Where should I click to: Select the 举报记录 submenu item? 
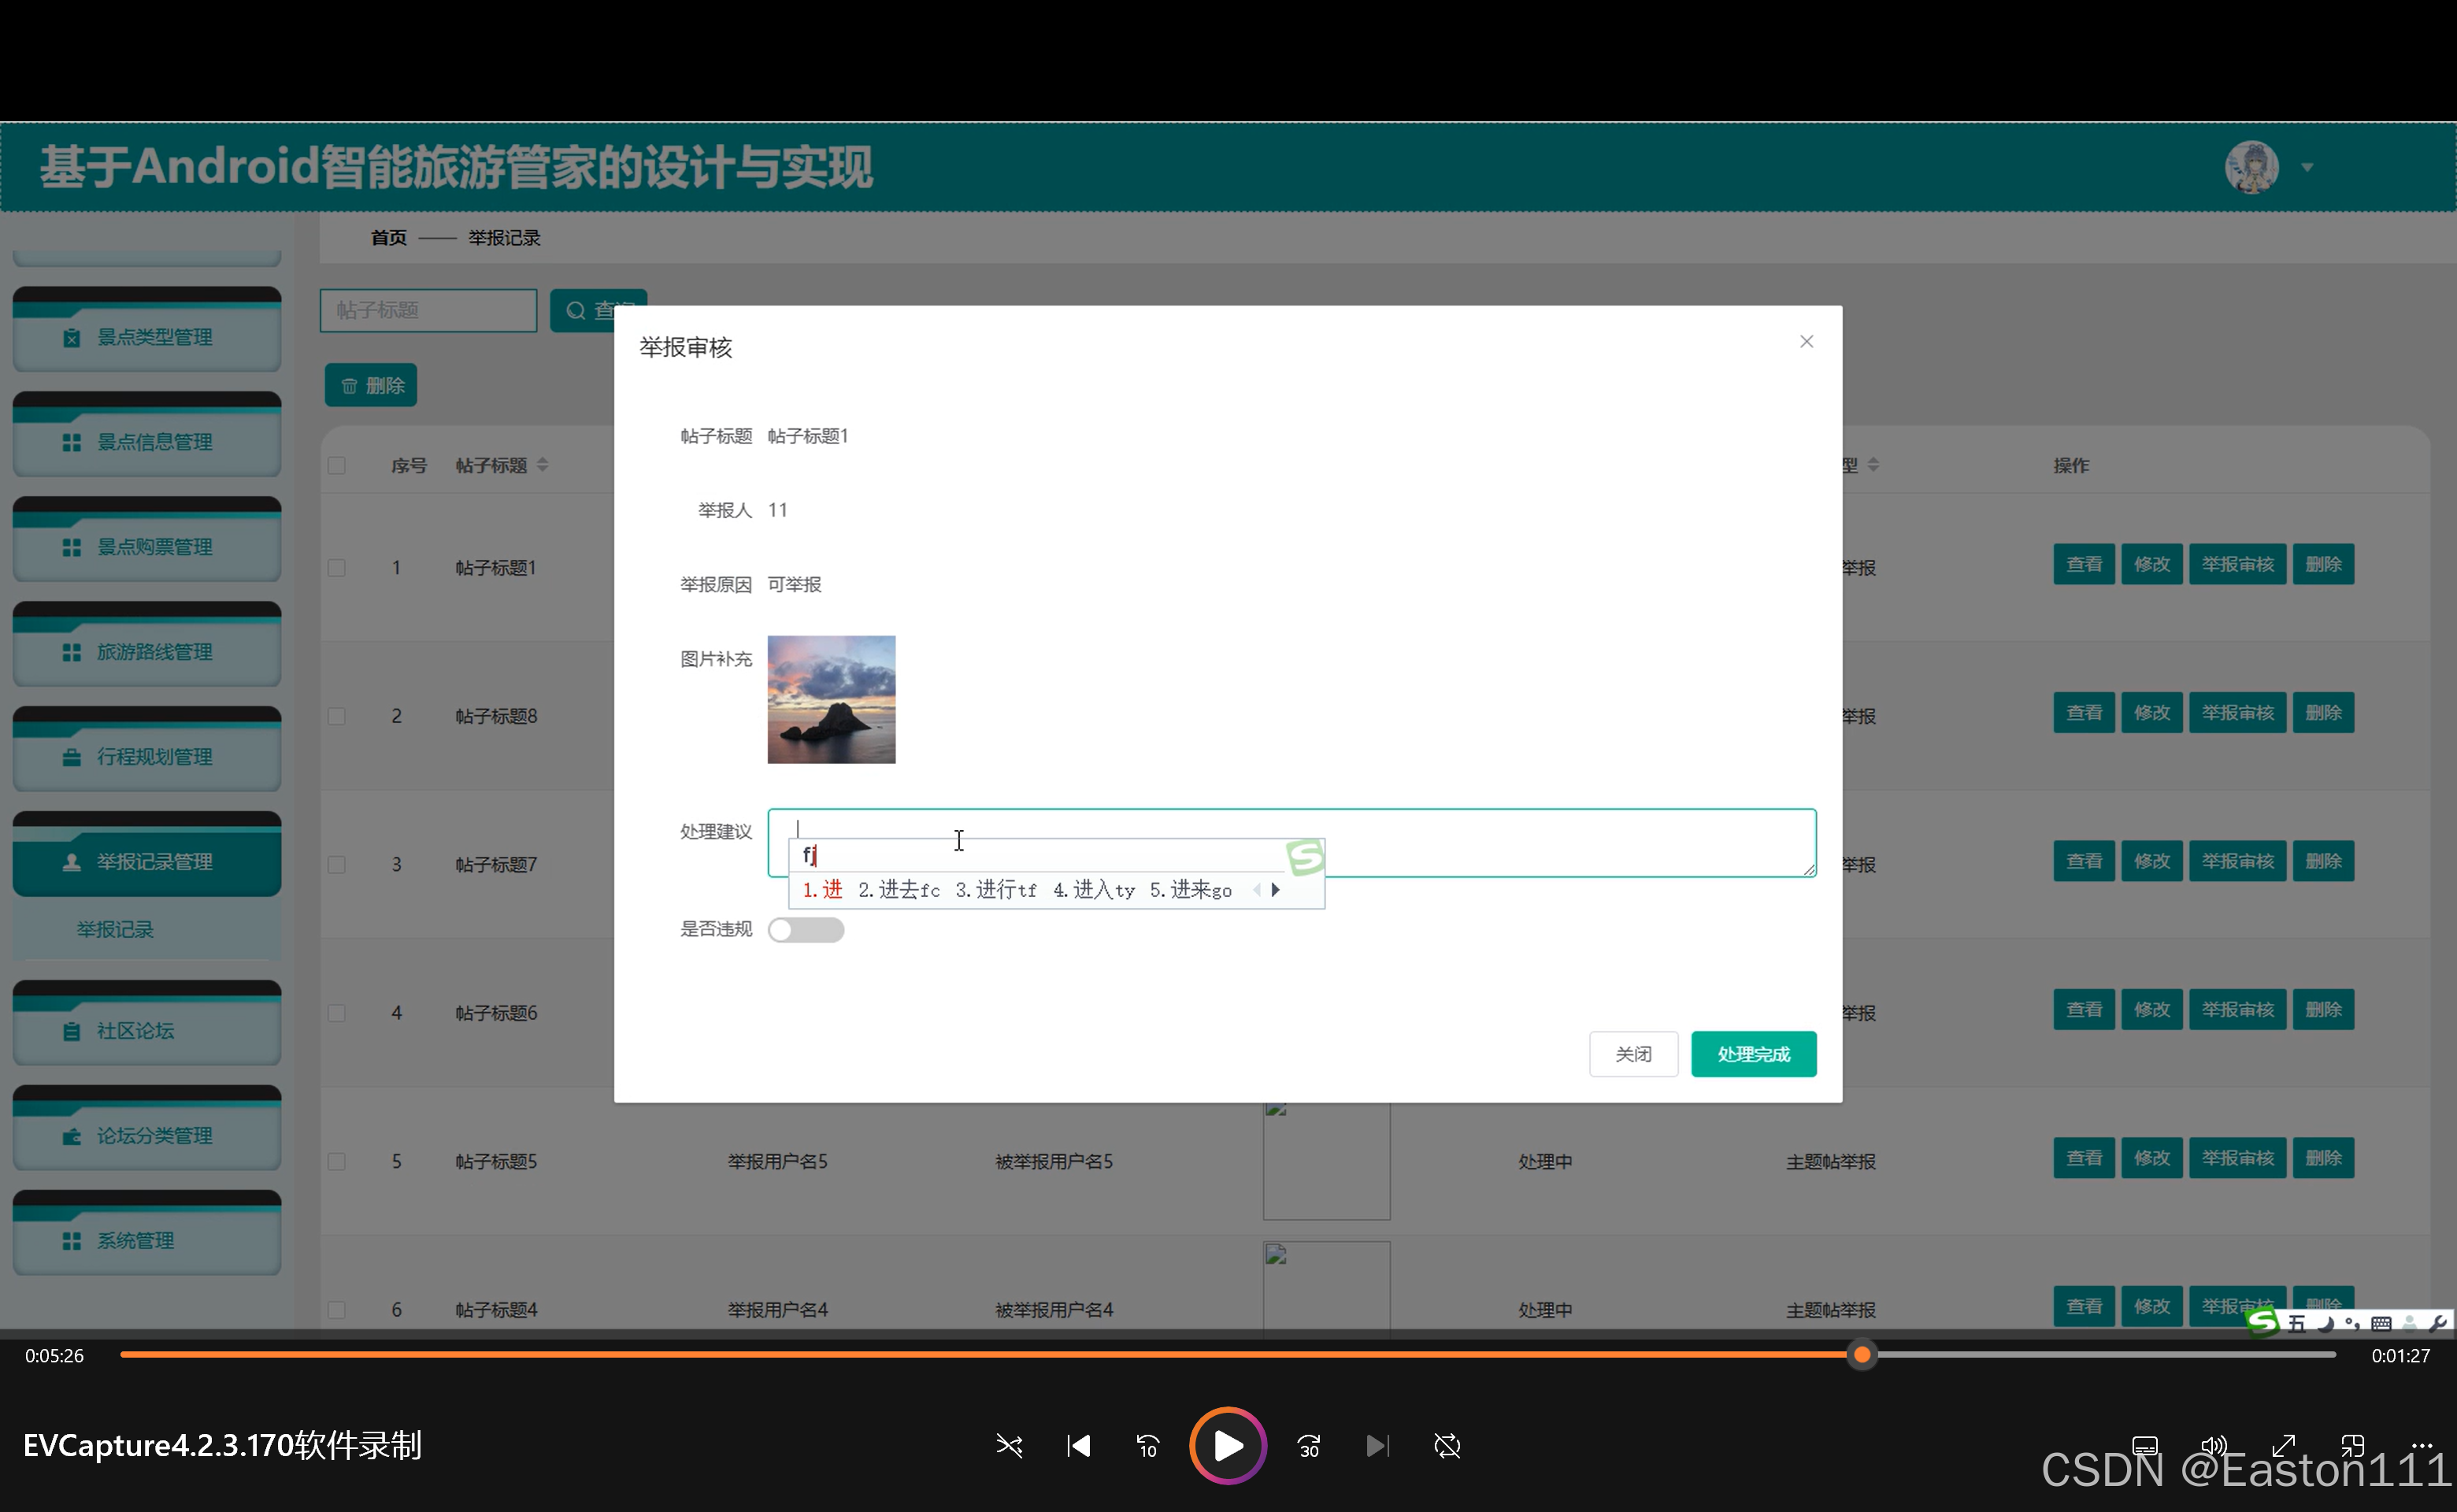[115, 930]
